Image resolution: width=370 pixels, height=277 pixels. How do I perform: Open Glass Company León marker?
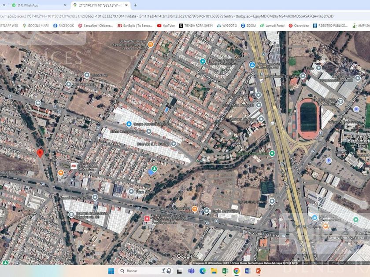click(x=149, y=131)
